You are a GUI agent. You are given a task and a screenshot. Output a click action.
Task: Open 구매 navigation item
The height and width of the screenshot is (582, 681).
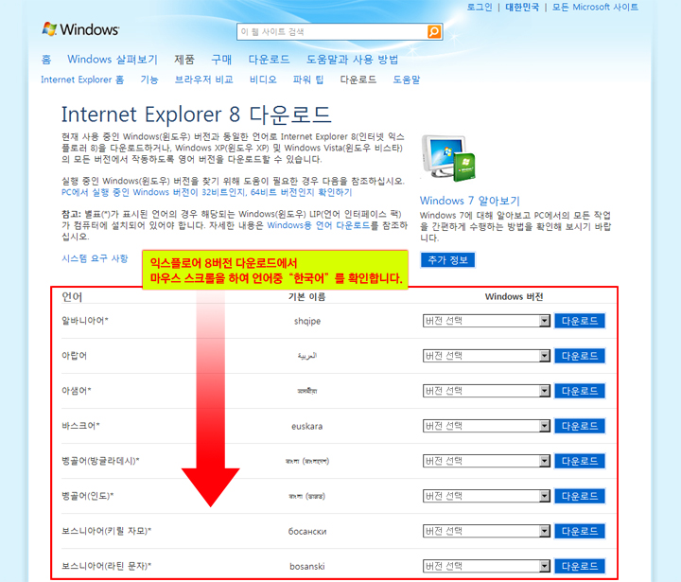pos(221,59)
